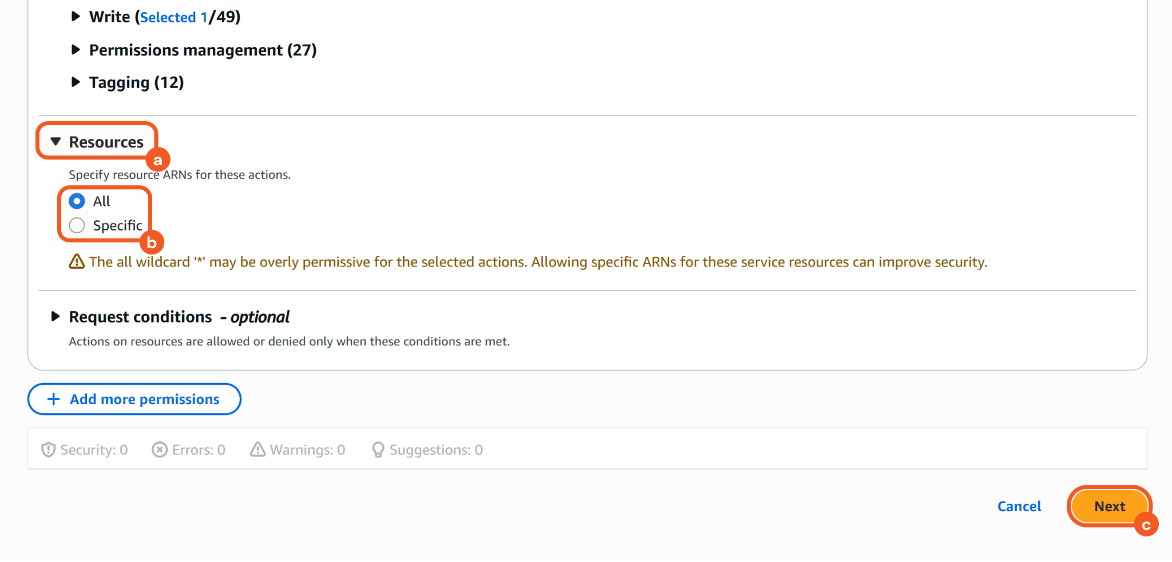Select the Specific resources radio button
1172x562 pixels.
tap(77, 226)
